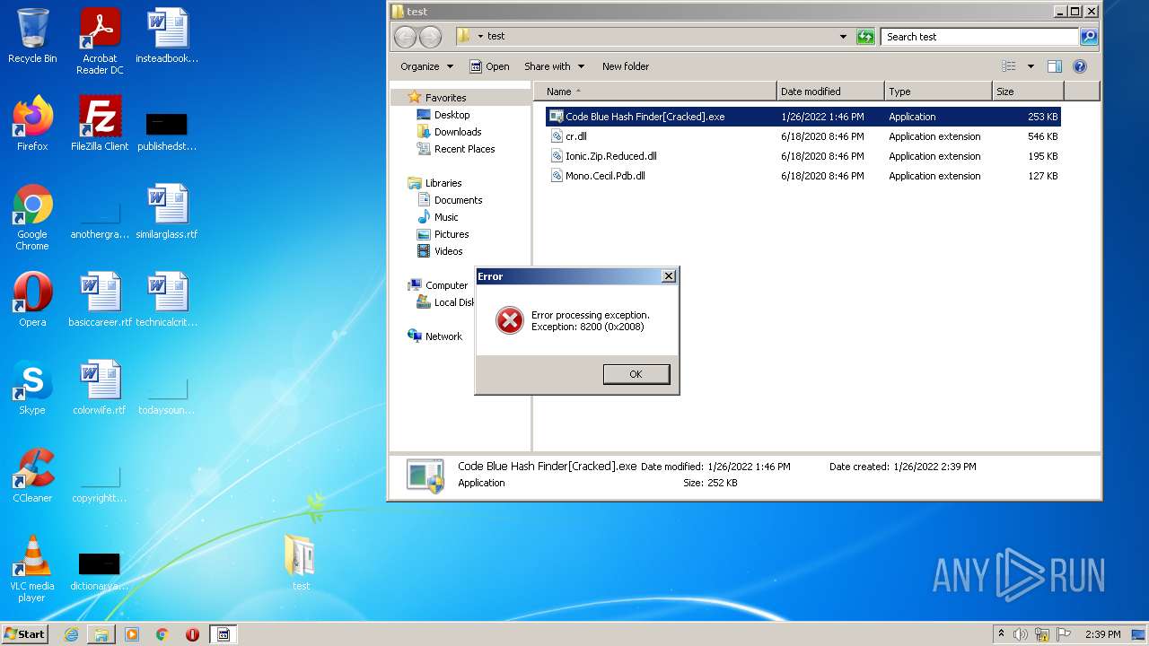Refresh the test folder view

(865, 37)
